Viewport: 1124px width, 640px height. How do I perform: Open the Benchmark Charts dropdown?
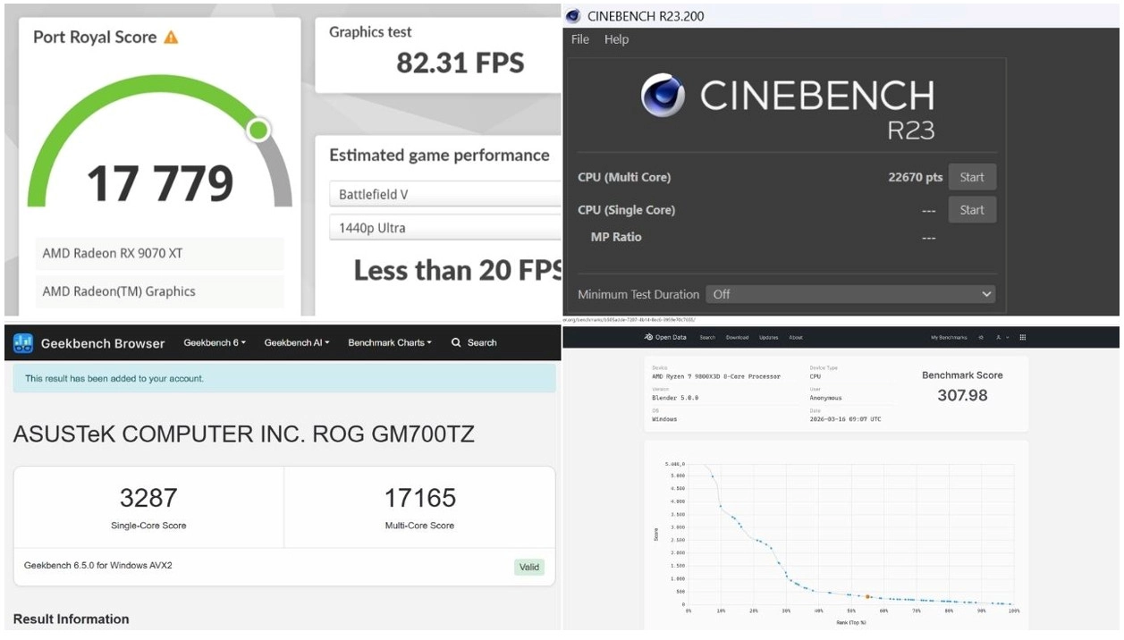pyautogui.click(x=390, y=343)
